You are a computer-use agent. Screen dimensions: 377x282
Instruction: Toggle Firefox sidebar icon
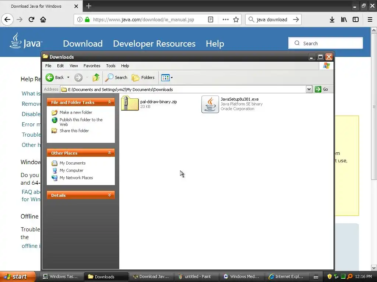(356, 19)
